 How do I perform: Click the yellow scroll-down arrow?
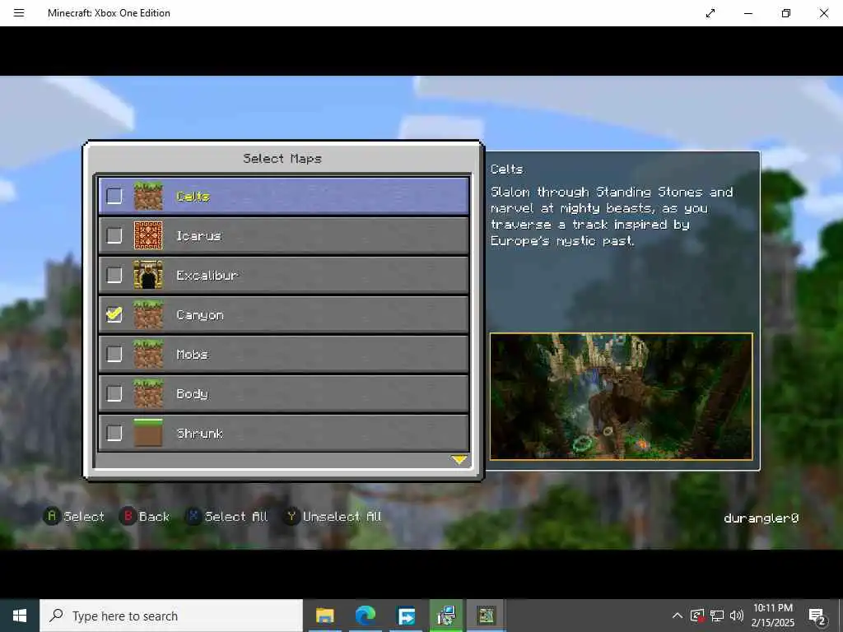click(459, 459)
